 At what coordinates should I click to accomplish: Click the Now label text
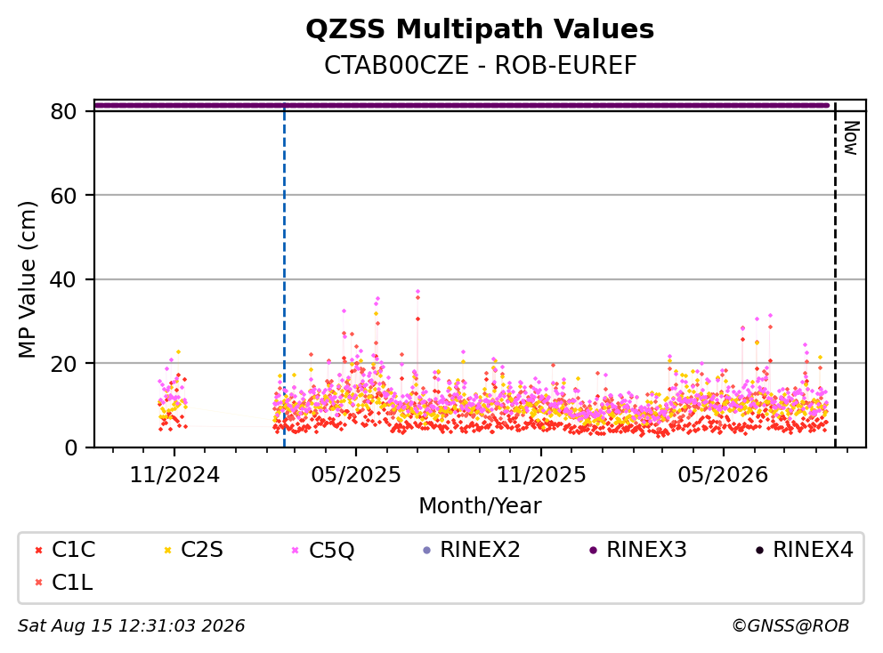coord(851,139)
